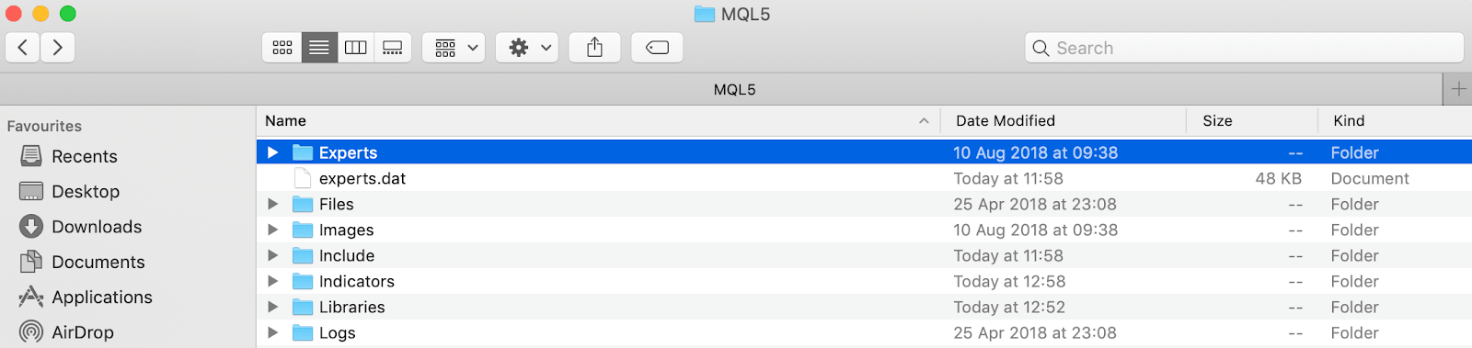
Task: Go forward with the right arrow
Action: [x=57, y=48]
